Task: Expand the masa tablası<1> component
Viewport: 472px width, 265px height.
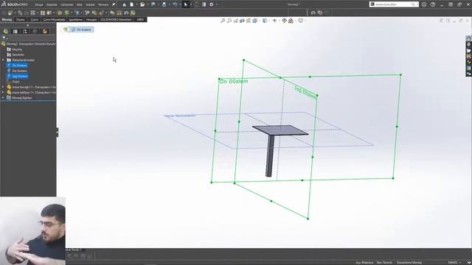Action: (x=3, y=93)
